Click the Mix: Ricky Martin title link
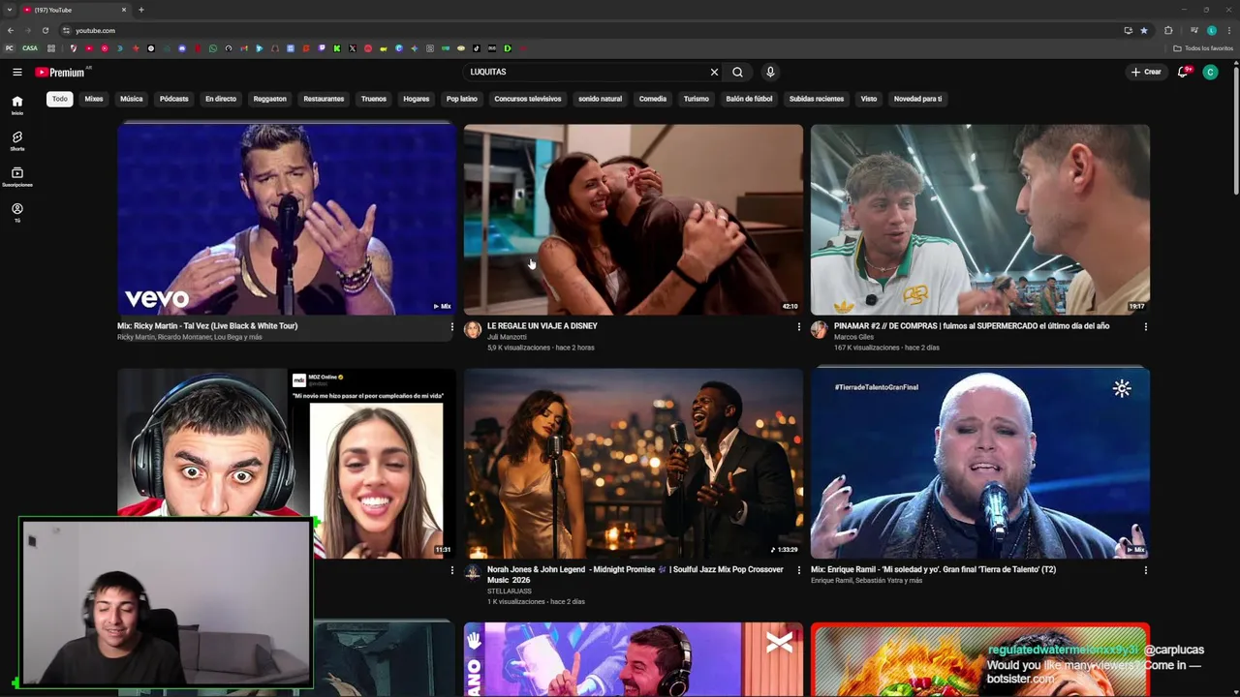Image resolution: width=1240 pixels, height=697 pixels. click(207, 326)
